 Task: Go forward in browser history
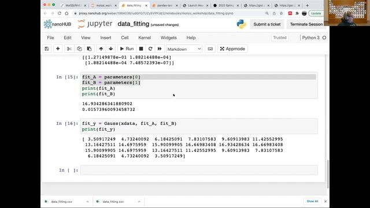tap(52, 13)
